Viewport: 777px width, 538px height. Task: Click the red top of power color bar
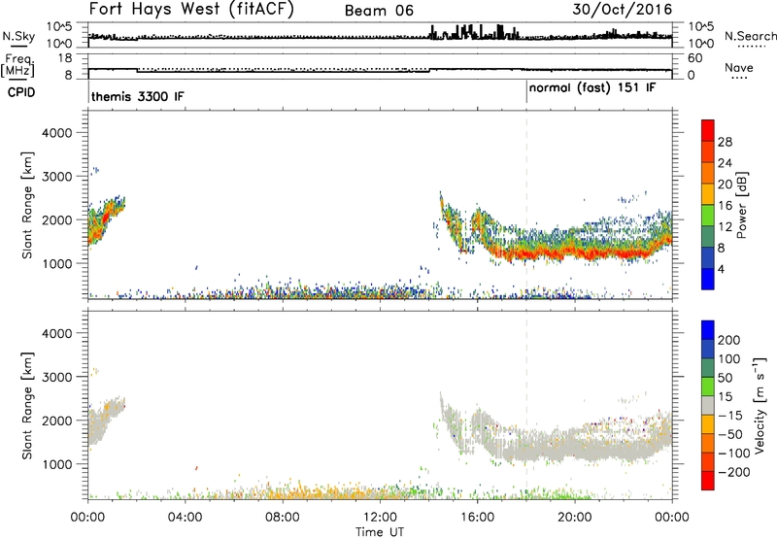pos(708,130)
